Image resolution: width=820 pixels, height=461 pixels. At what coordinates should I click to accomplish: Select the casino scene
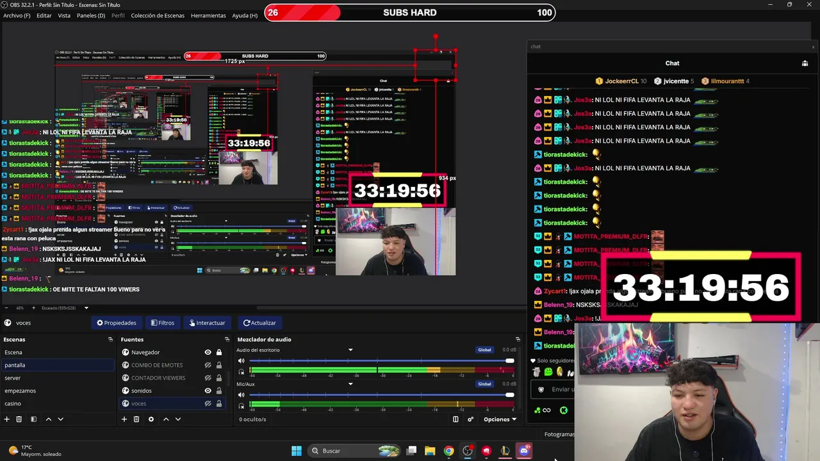tap(58, 403)
